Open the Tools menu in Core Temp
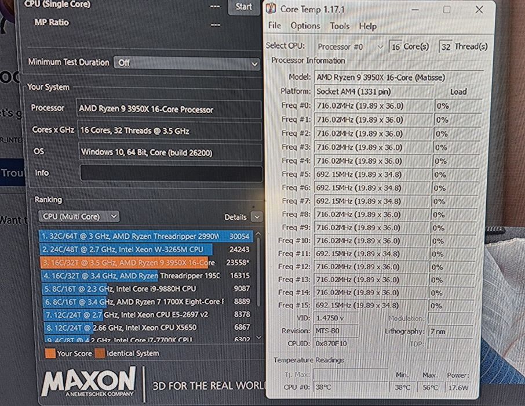The height and width of the screenshot is (406, 525). coord(340,26)
